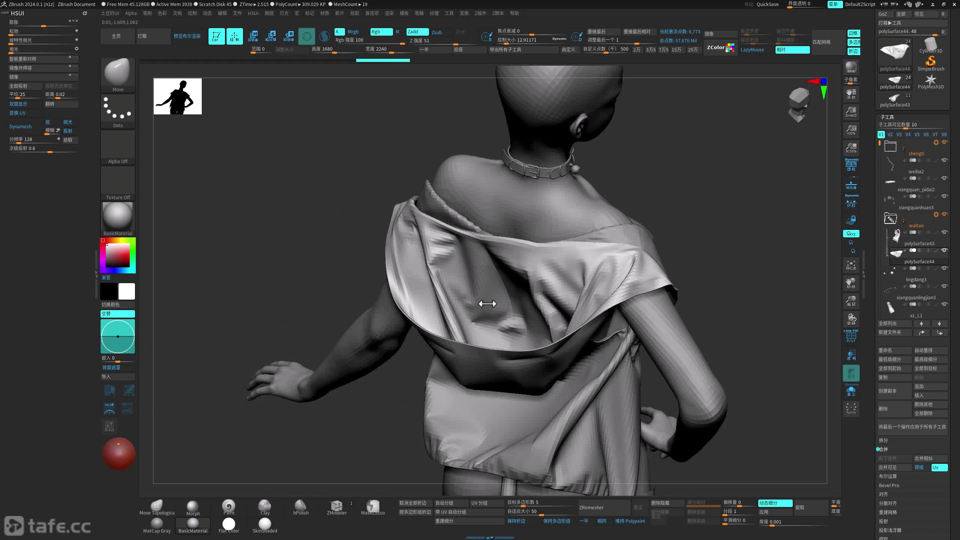The image size is (960, 540).
Task: Click the PolyF line fill icon
Action: (x=851, y=336)
